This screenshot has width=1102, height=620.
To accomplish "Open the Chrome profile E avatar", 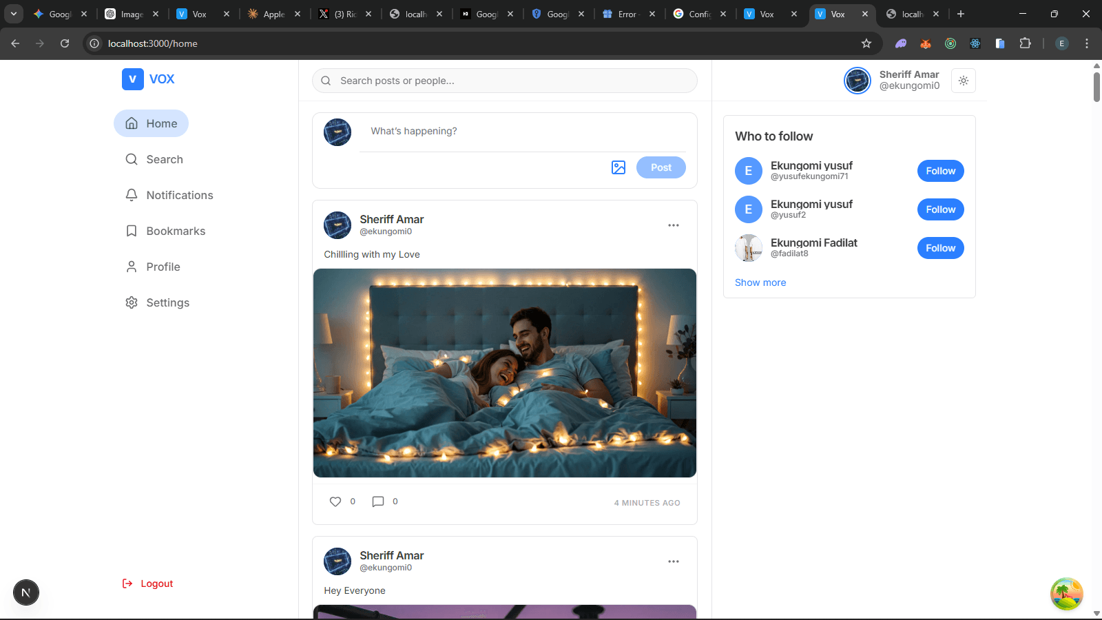I will point(1061,43).
